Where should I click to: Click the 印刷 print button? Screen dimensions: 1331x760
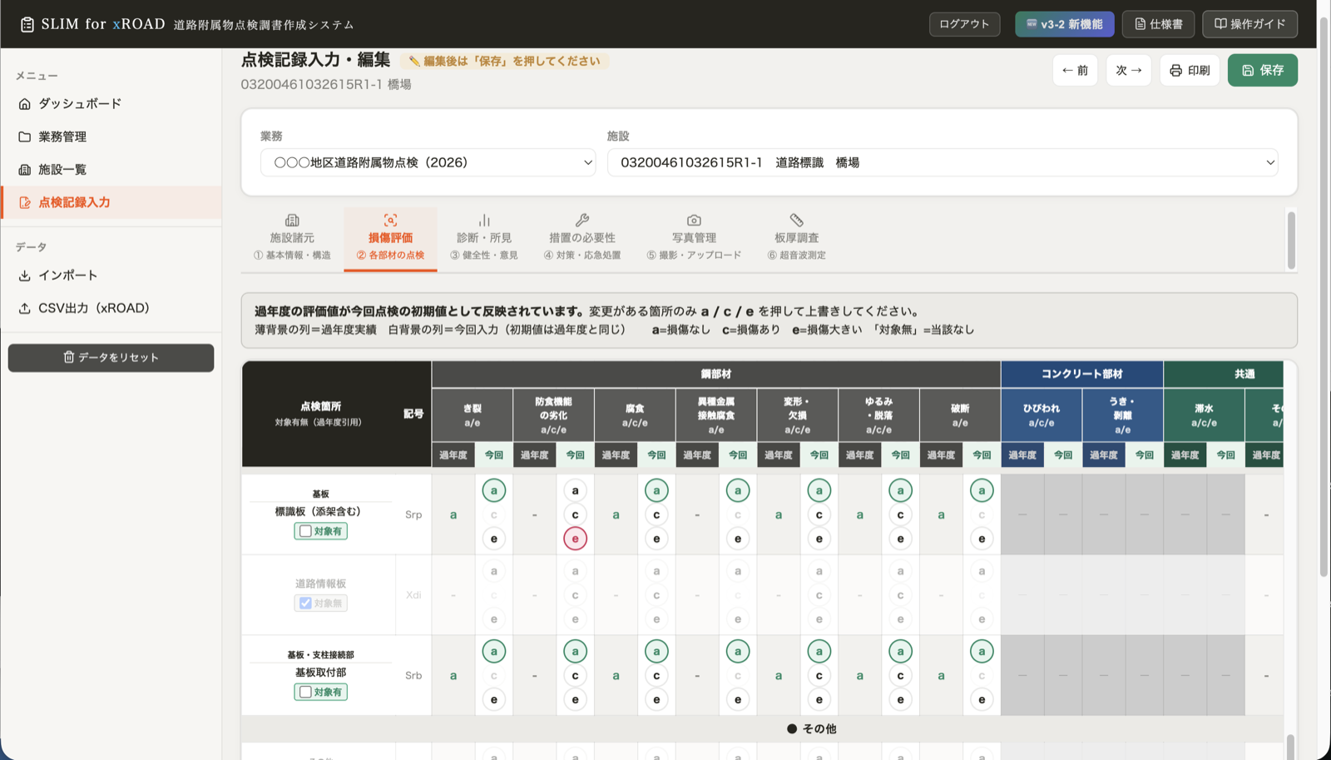click(x=1190, y=71)
